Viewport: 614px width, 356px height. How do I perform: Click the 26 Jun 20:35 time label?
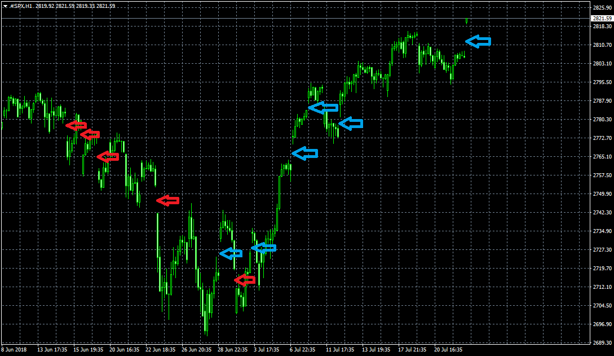pos(197,349)
